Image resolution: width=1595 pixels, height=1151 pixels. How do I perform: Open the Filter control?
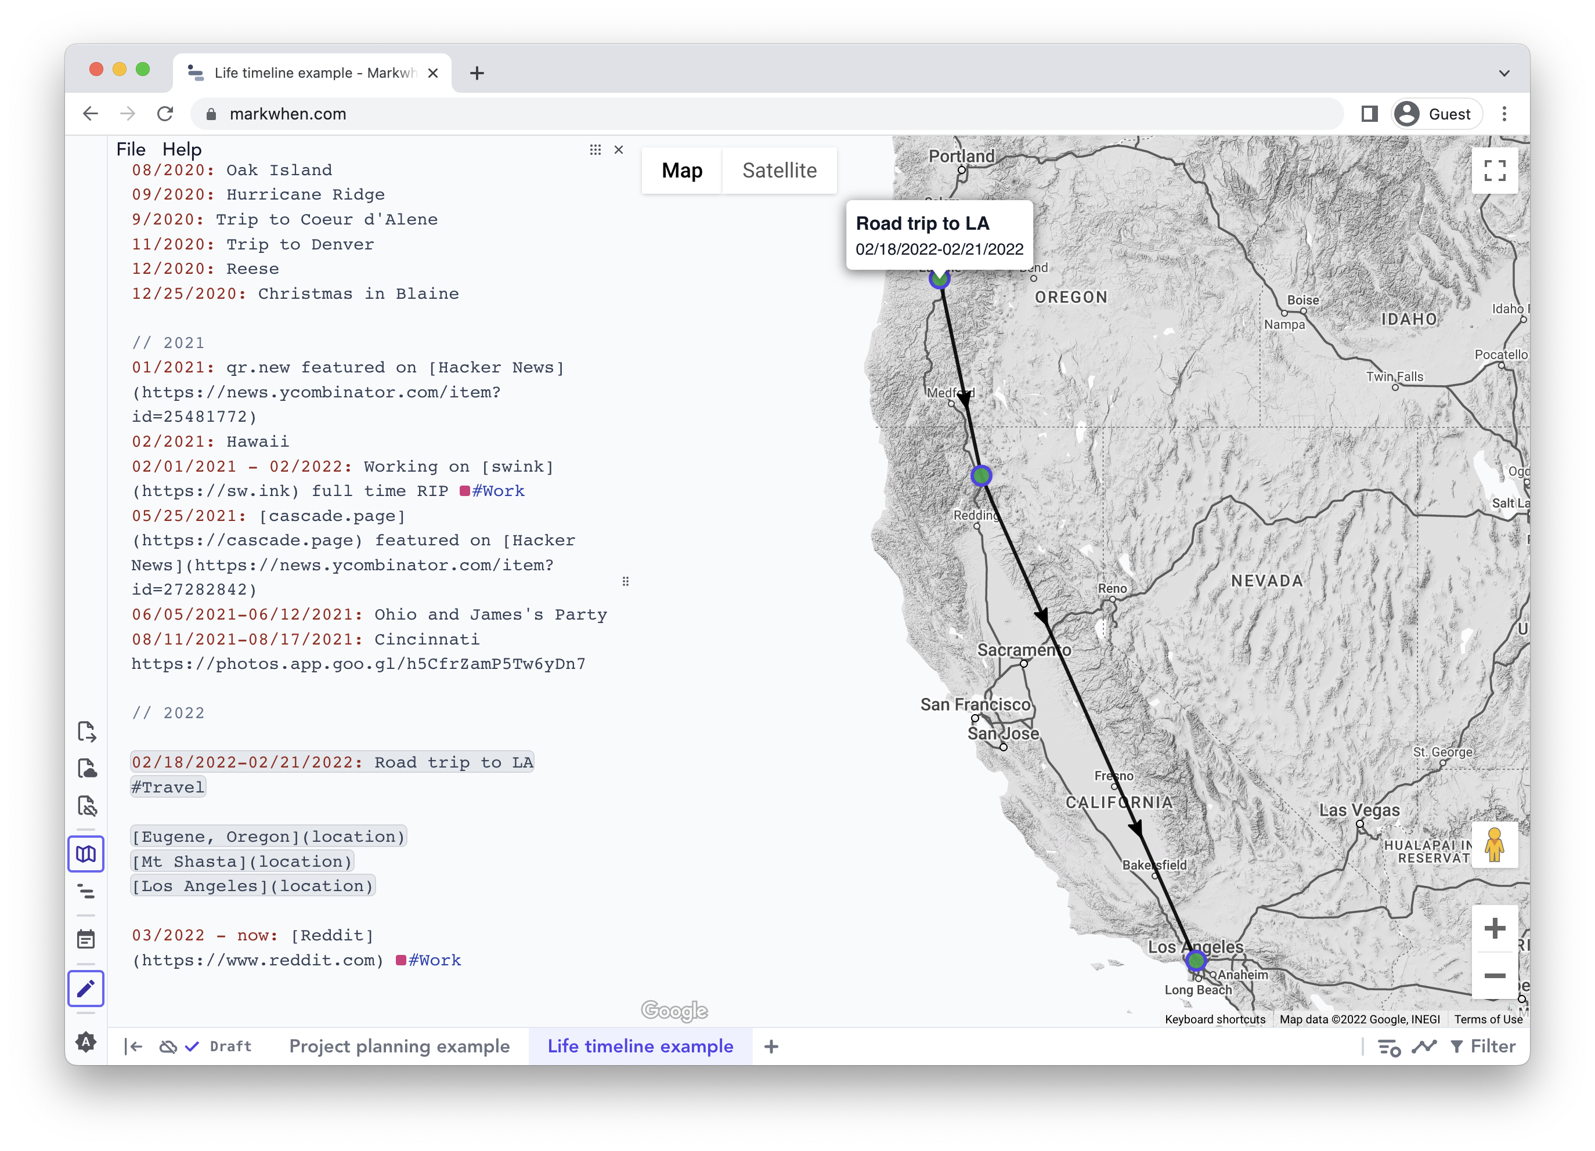click(x=1483, y=1047)
